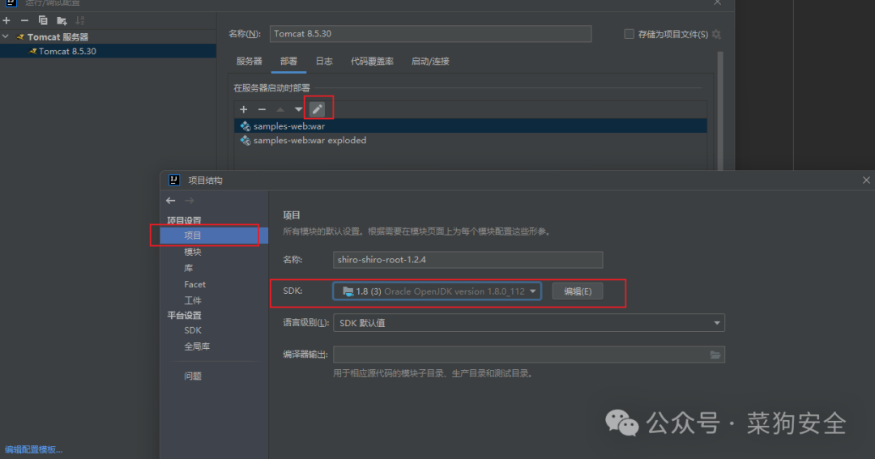Select 问题 in the sidebar
The width and height of the screenshot is (875, 459).
[x=193, y=376]
